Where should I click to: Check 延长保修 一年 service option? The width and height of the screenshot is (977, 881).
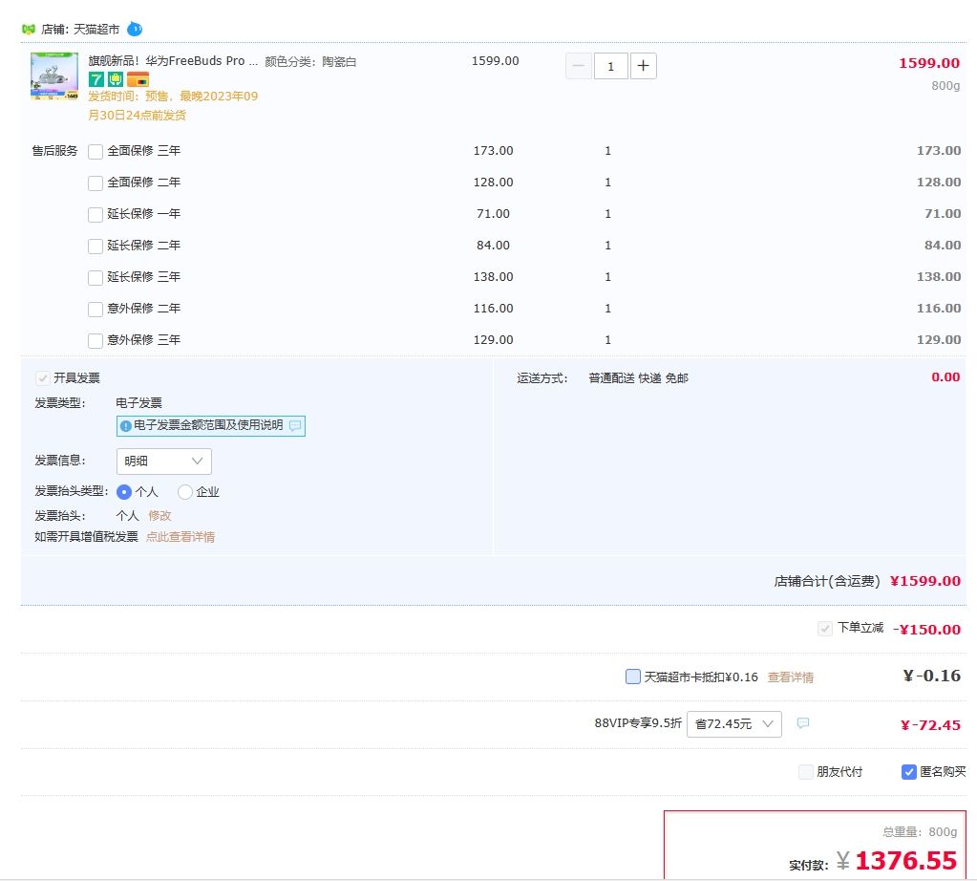coord(96,215)
